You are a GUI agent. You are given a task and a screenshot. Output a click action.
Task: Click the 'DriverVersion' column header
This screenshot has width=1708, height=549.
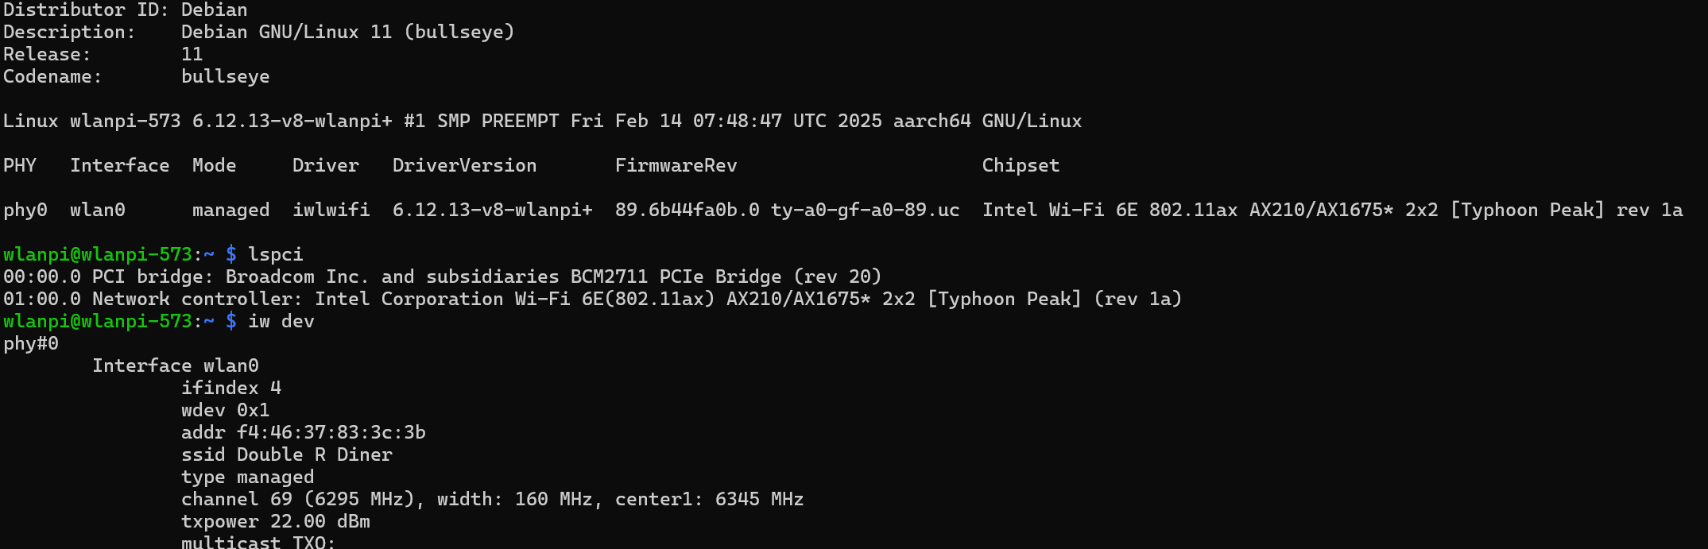(x=464, y=165)
